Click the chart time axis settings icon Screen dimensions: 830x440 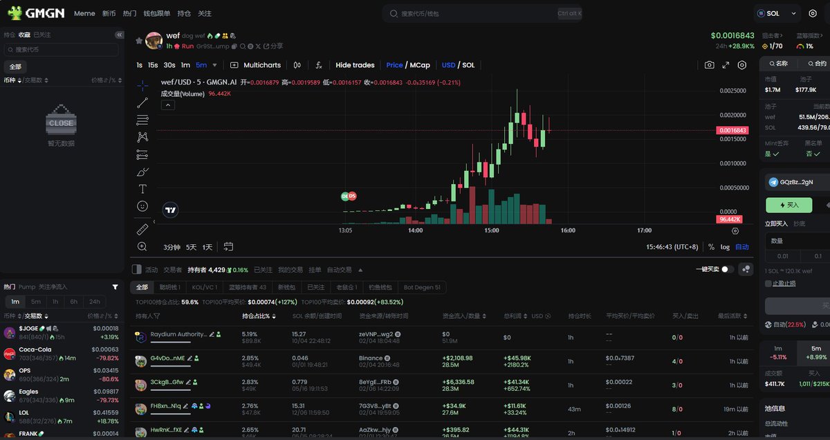[735, 230]
